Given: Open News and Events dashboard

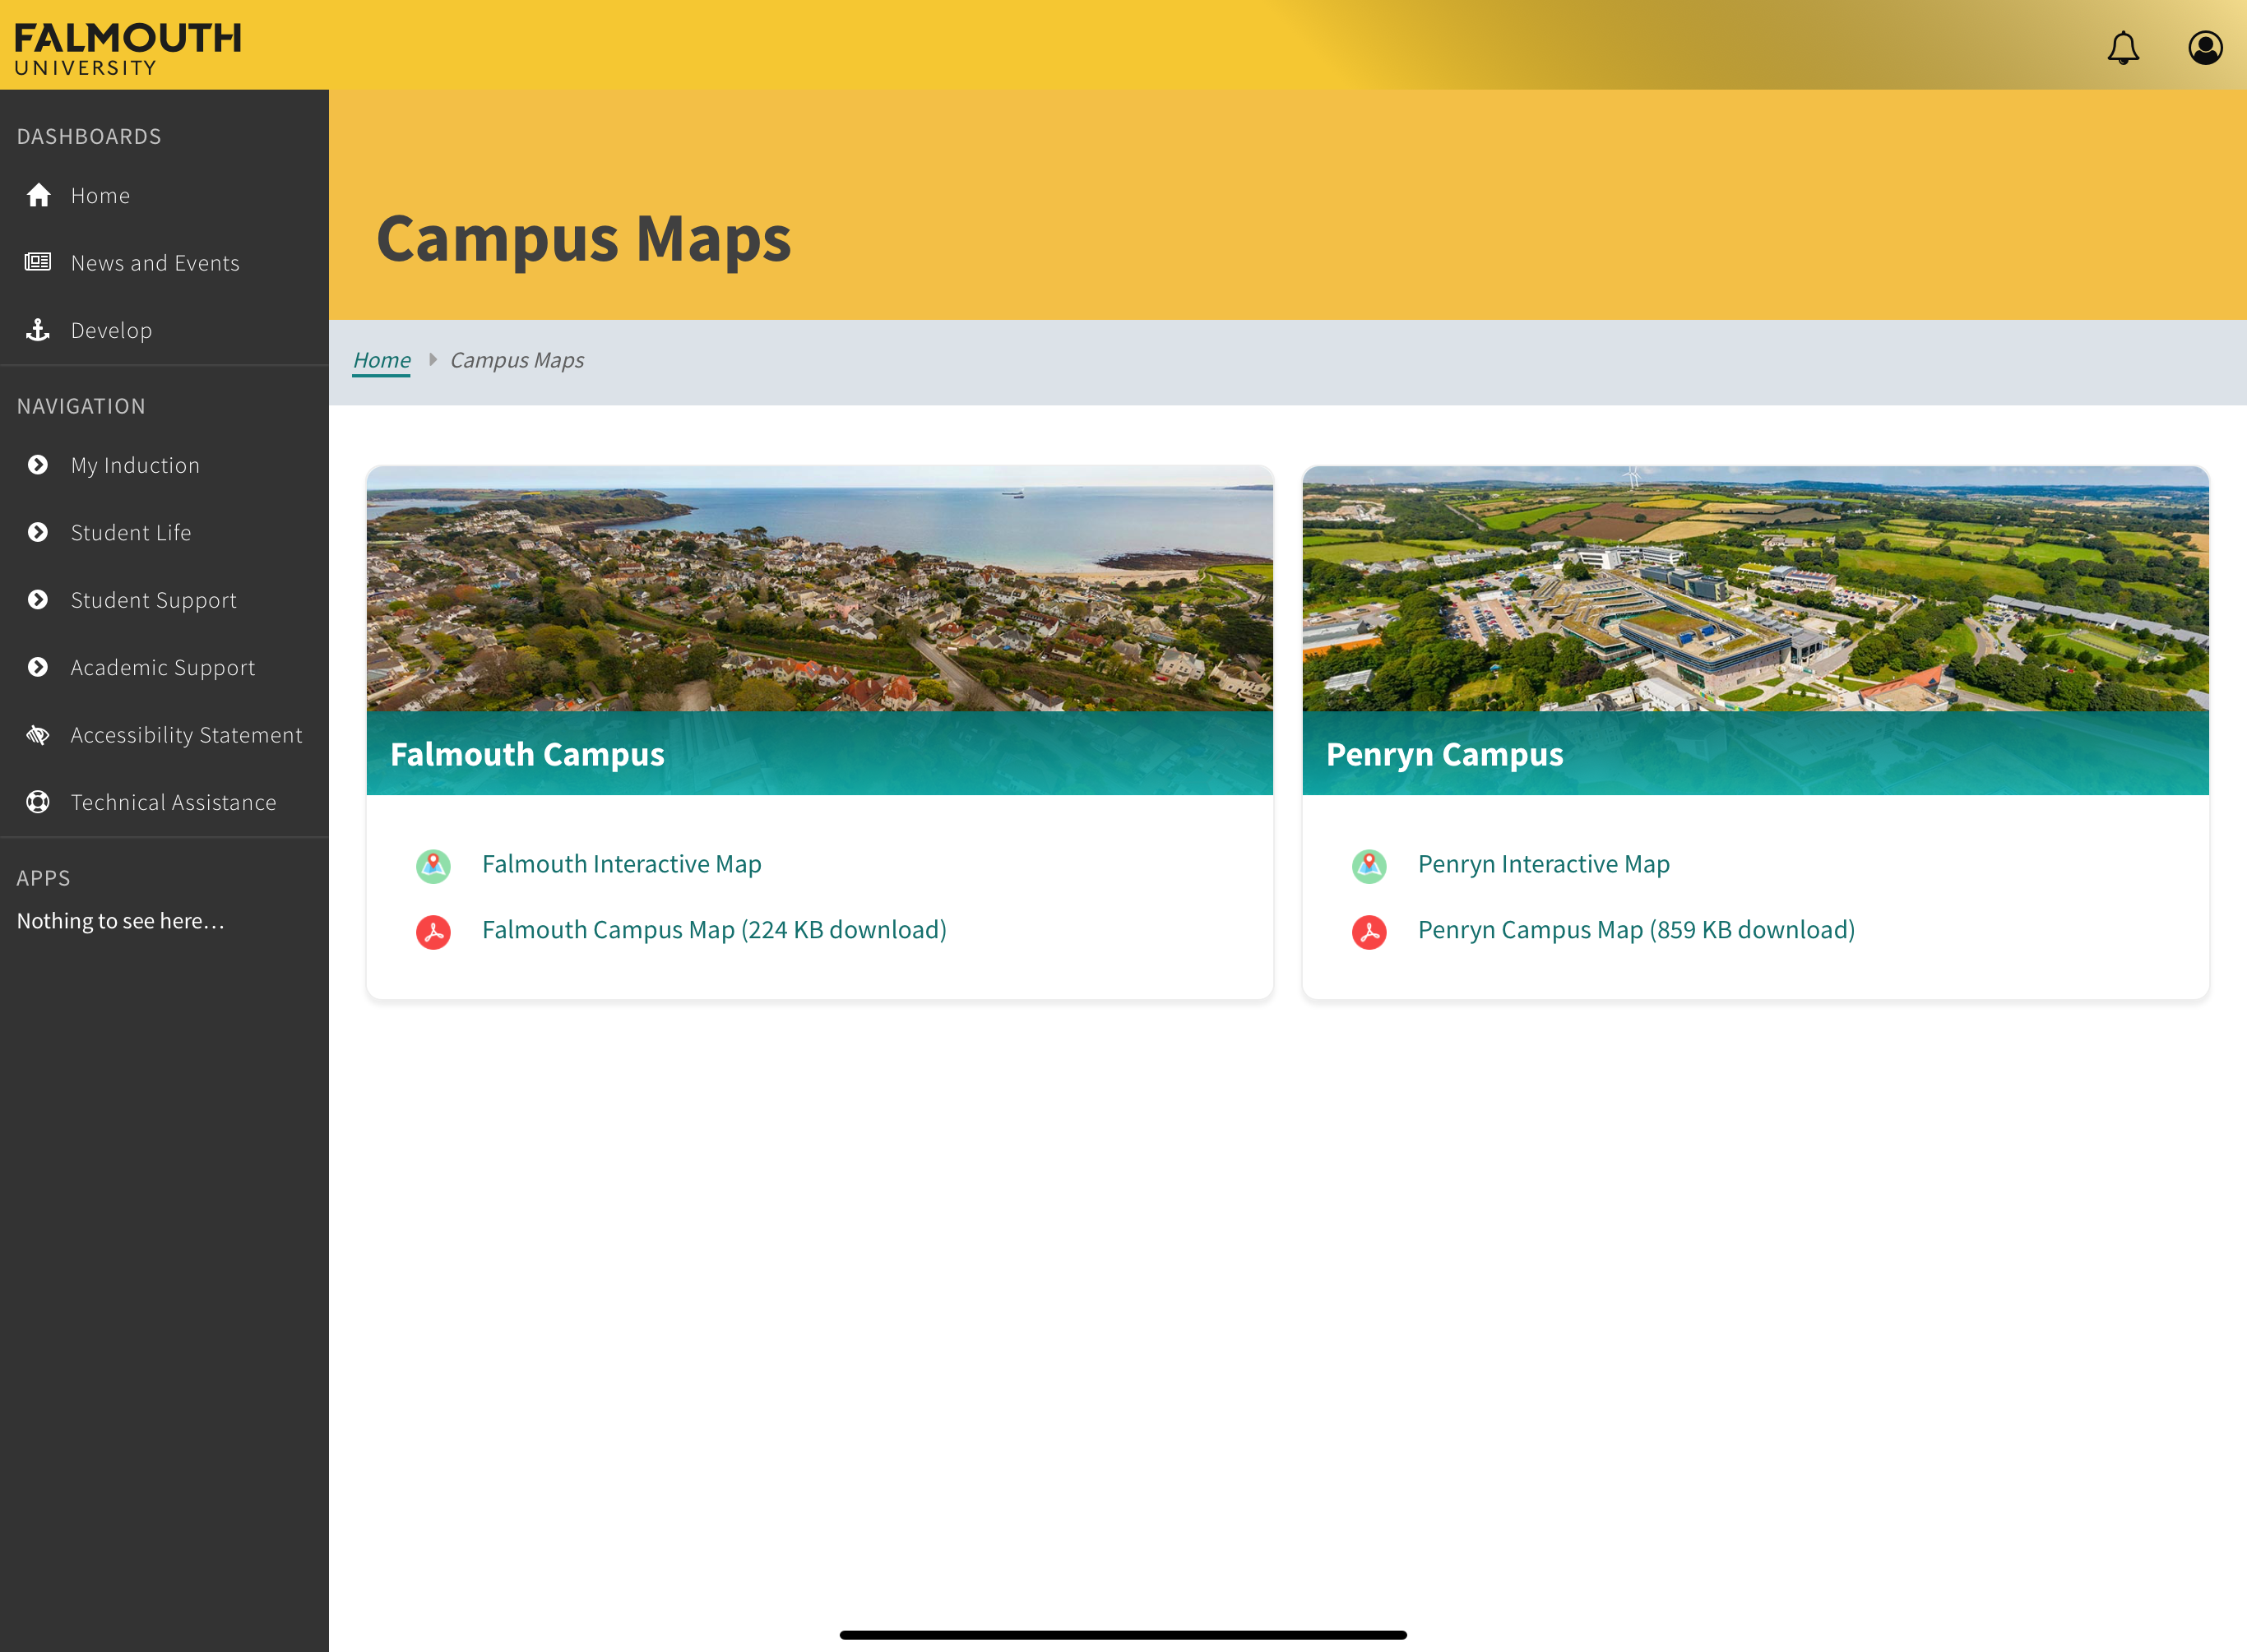Looking at the screenshot, I should pos(164,262).
